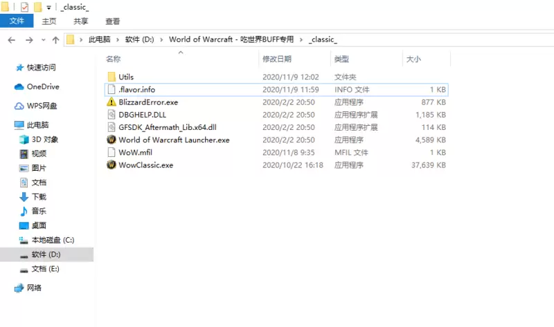Click the World of Warcraft Launcher.exe icon
This screenshot has width=554, height=327.
coord(111,140)
